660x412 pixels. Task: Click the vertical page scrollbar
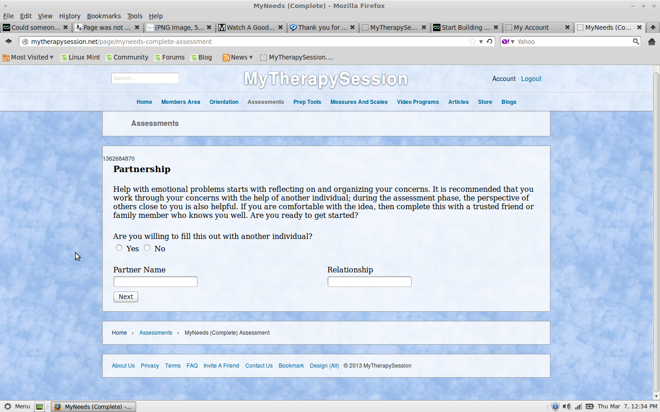click(656, 229)
